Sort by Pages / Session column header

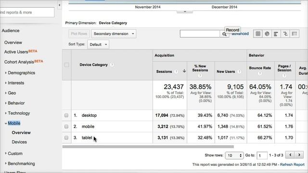(x=284, y=68)
